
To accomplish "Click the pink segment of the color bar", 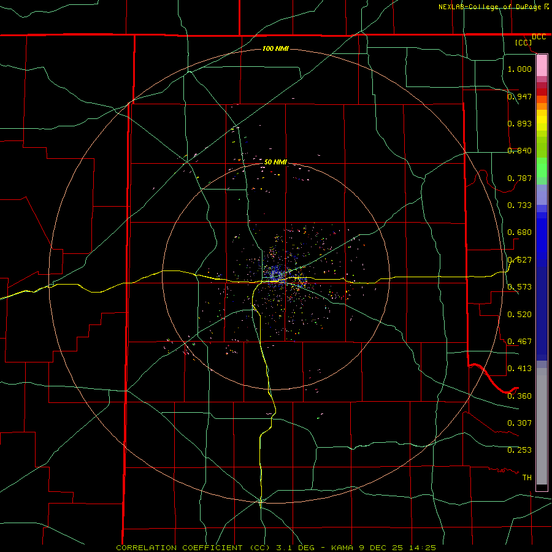I will (x=542, y=66).
